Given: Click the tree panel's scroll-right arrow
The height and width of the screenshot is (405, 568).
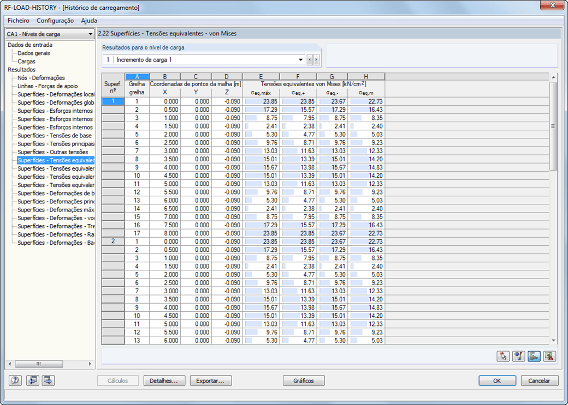Looking at the screenshot, I should (90, 364).
